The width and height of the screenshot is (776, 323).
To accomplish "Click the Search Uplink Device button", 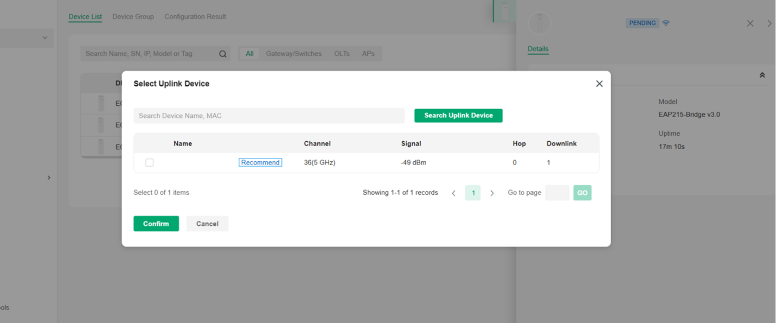I will coord(458,116).
